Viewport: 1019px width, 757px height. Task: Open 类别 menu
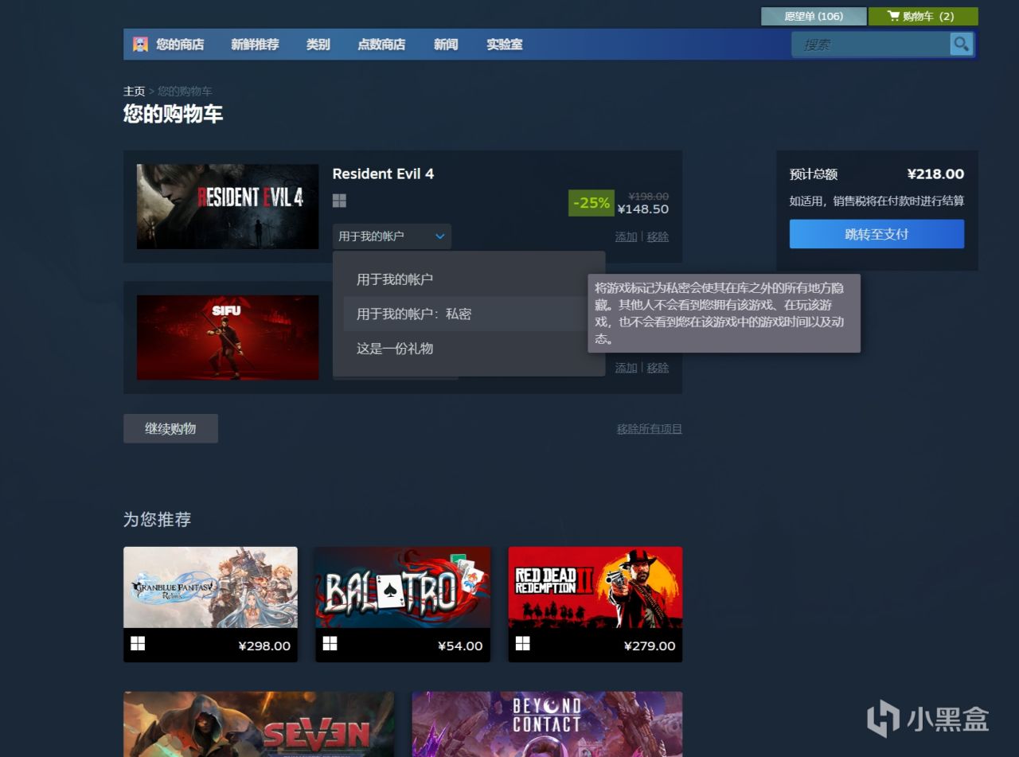[318, 45]
